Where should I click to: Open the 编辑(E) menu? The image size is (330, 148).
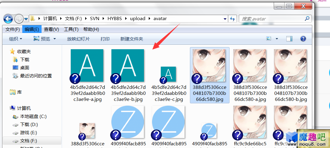(x=32, y=29)
